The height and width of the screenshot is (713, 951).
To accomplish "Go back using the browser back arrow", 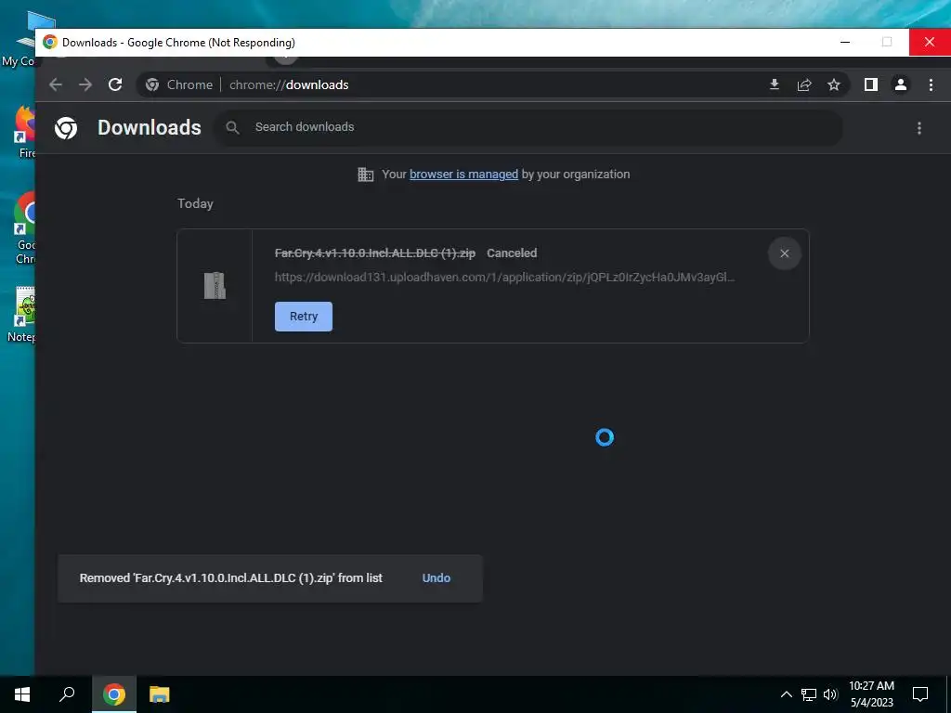I will [x=56, y=84].
